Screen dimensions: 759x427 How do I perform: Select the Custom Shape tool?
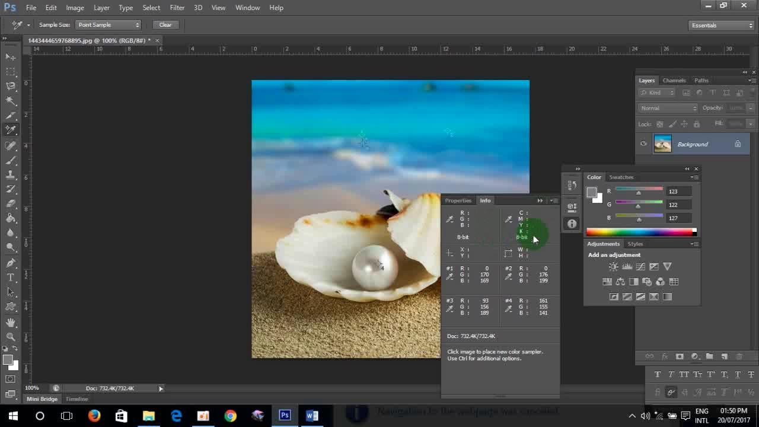click(x=11, y=307)
